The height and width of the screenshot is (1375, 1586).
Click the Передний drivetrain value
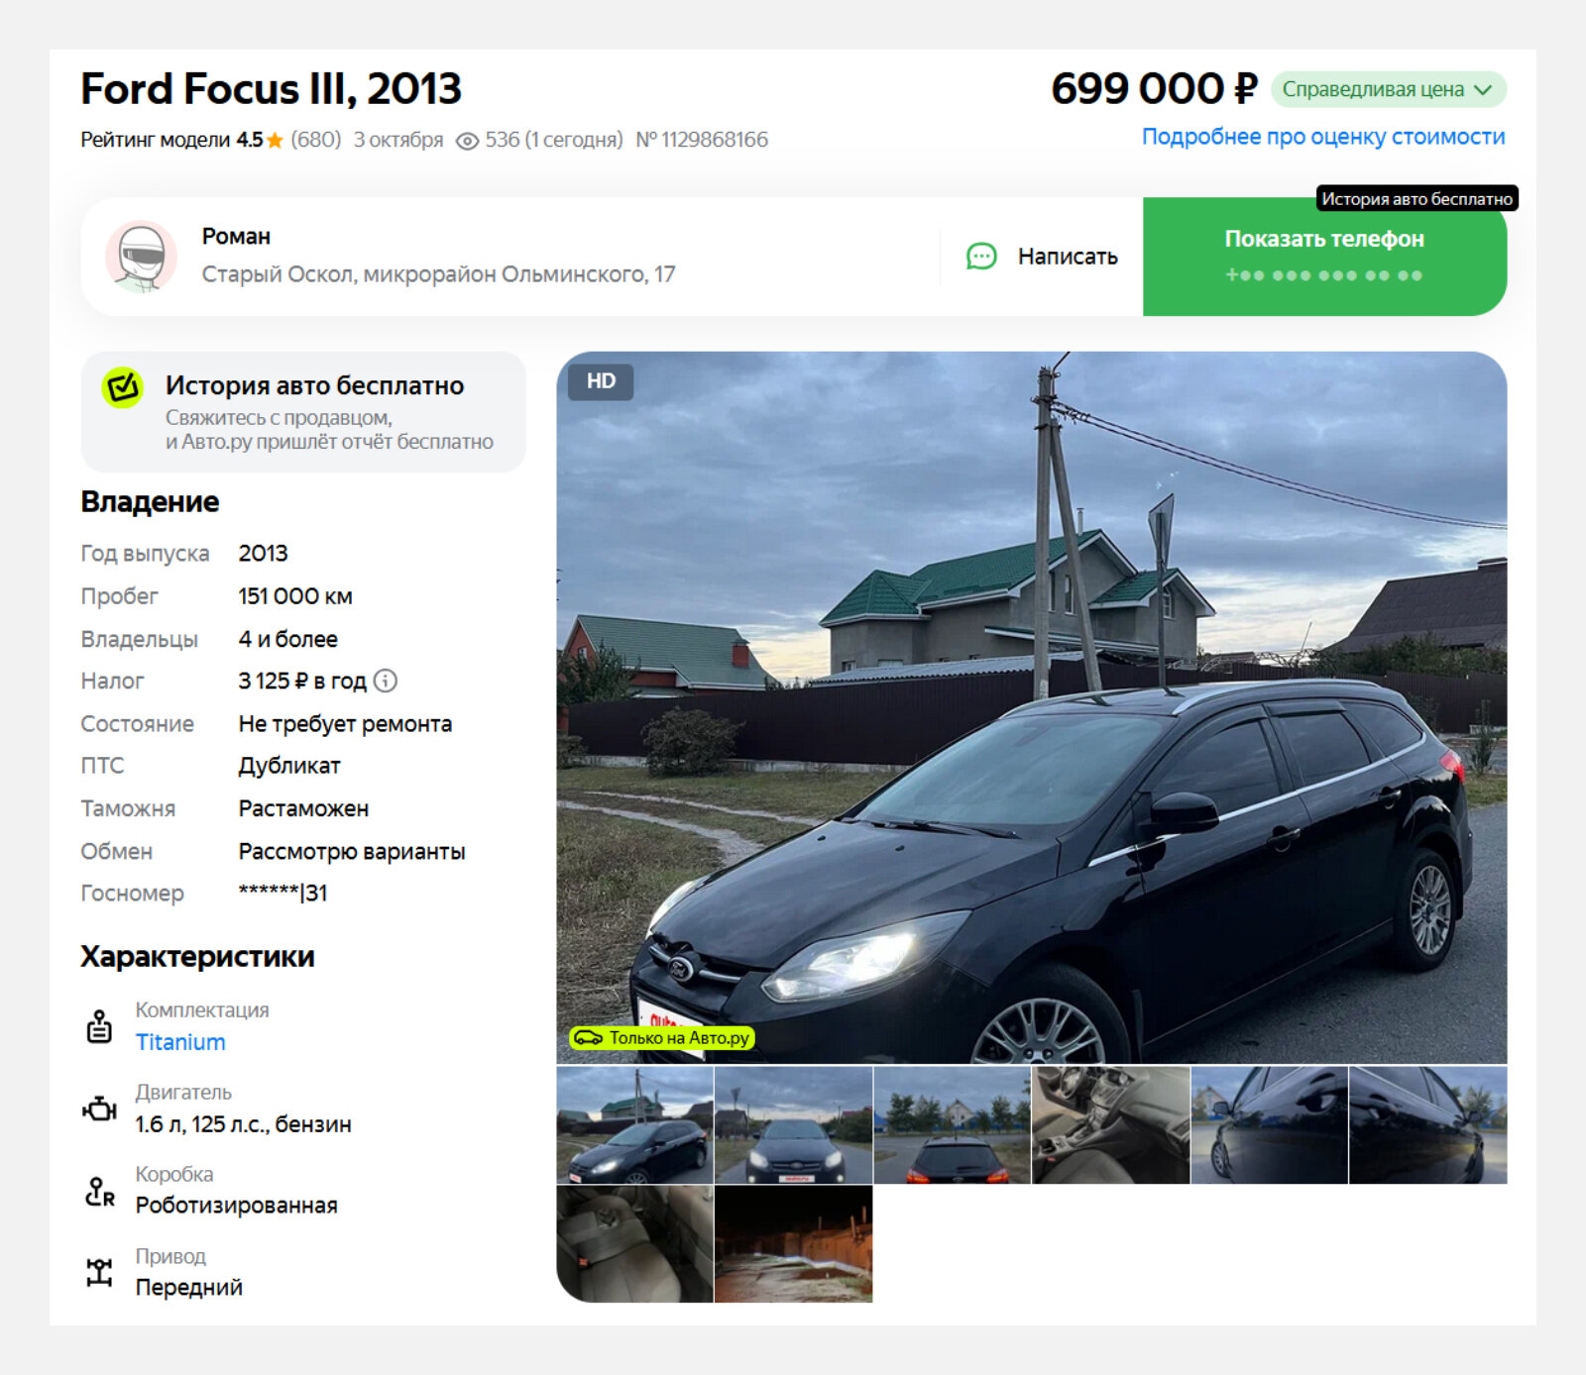click(x=189, y=1288)
